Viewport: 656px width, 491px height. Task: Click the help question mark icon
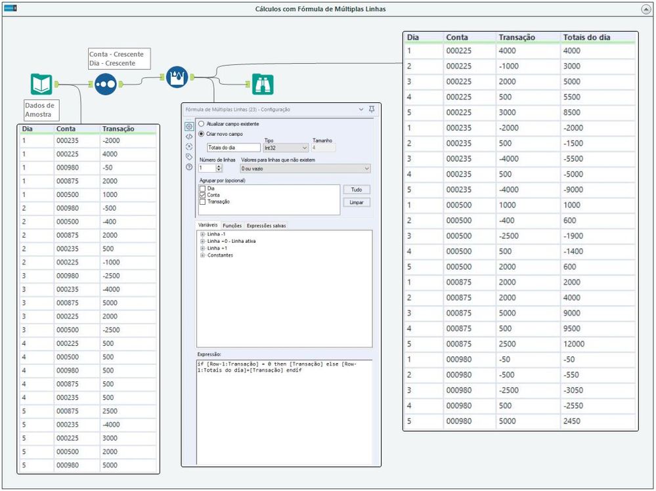pyautogui.click(x=189, y=167)
